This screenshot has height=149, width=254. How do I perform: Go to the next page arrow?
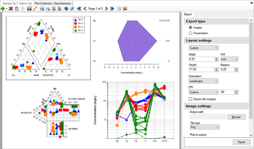coord(106,9)
